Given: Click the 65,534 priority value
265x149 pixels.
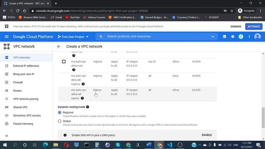Looking at the screenshot, I should [x=196, y=62].
